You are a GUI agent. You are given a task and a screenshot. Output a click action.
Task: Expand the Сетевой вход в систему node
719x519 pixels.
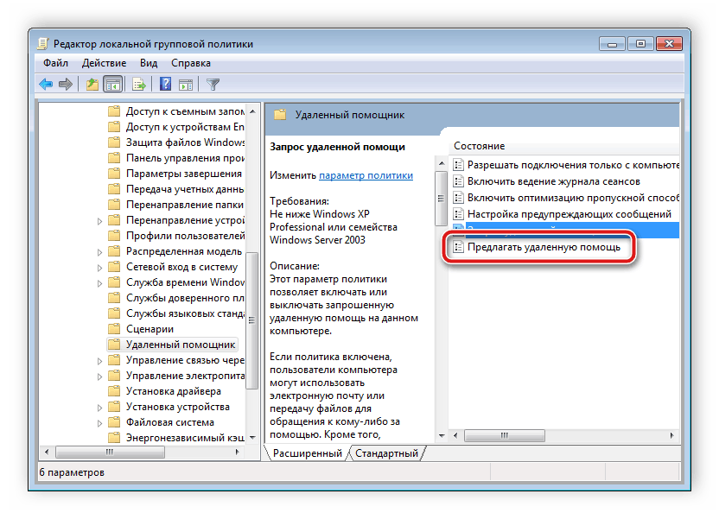click(x=100, y=267)
